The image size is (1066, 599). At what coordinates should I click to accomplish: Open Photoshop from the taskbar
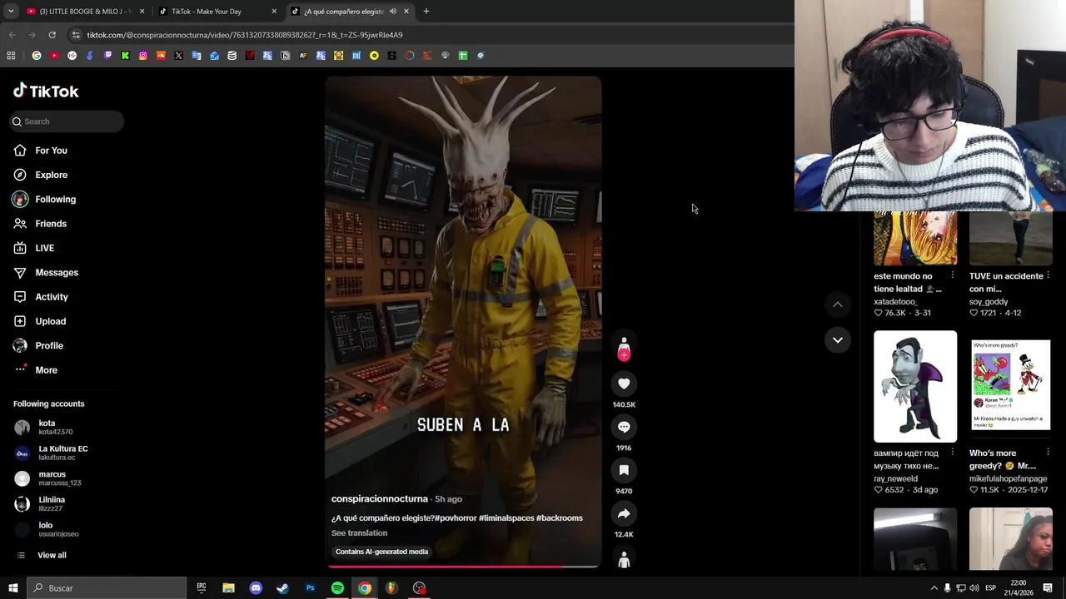(x=311, y=588)
